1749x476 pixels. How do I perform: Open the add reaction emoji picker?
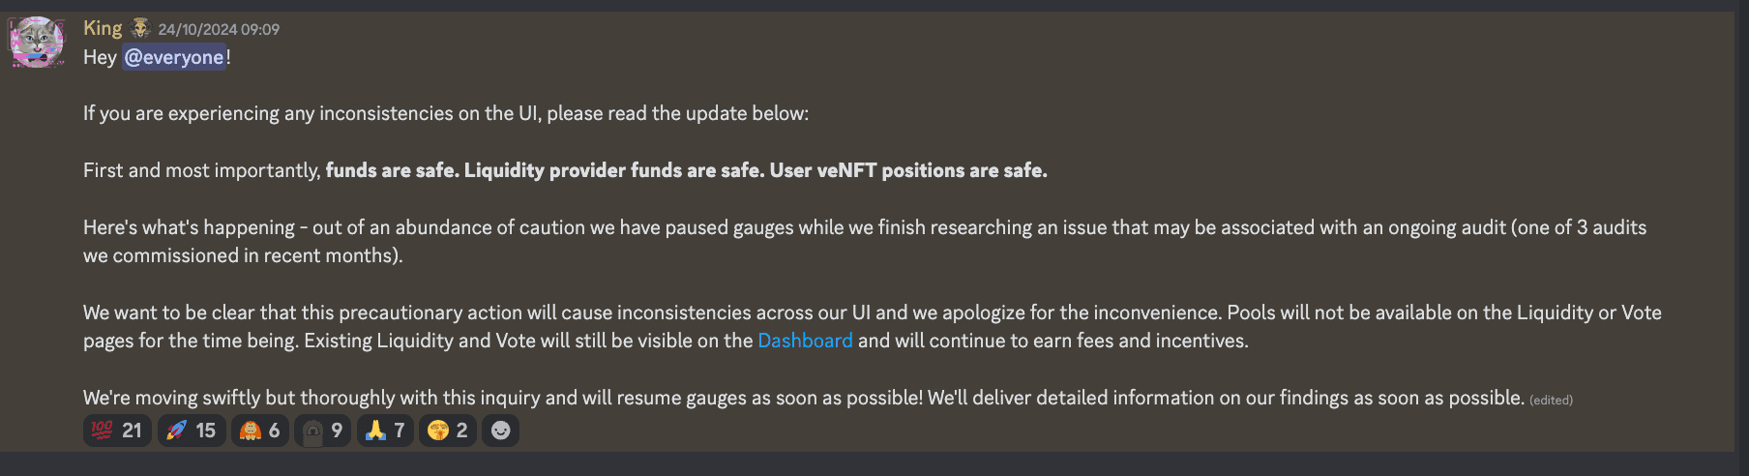[x=500, y=431]
